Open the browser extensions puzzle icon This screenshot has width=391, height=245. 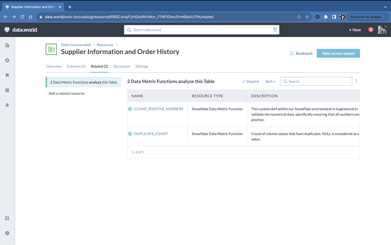[326, 17]
